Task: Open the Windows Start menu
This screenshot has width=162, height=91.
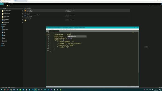Action: point(2,90)
